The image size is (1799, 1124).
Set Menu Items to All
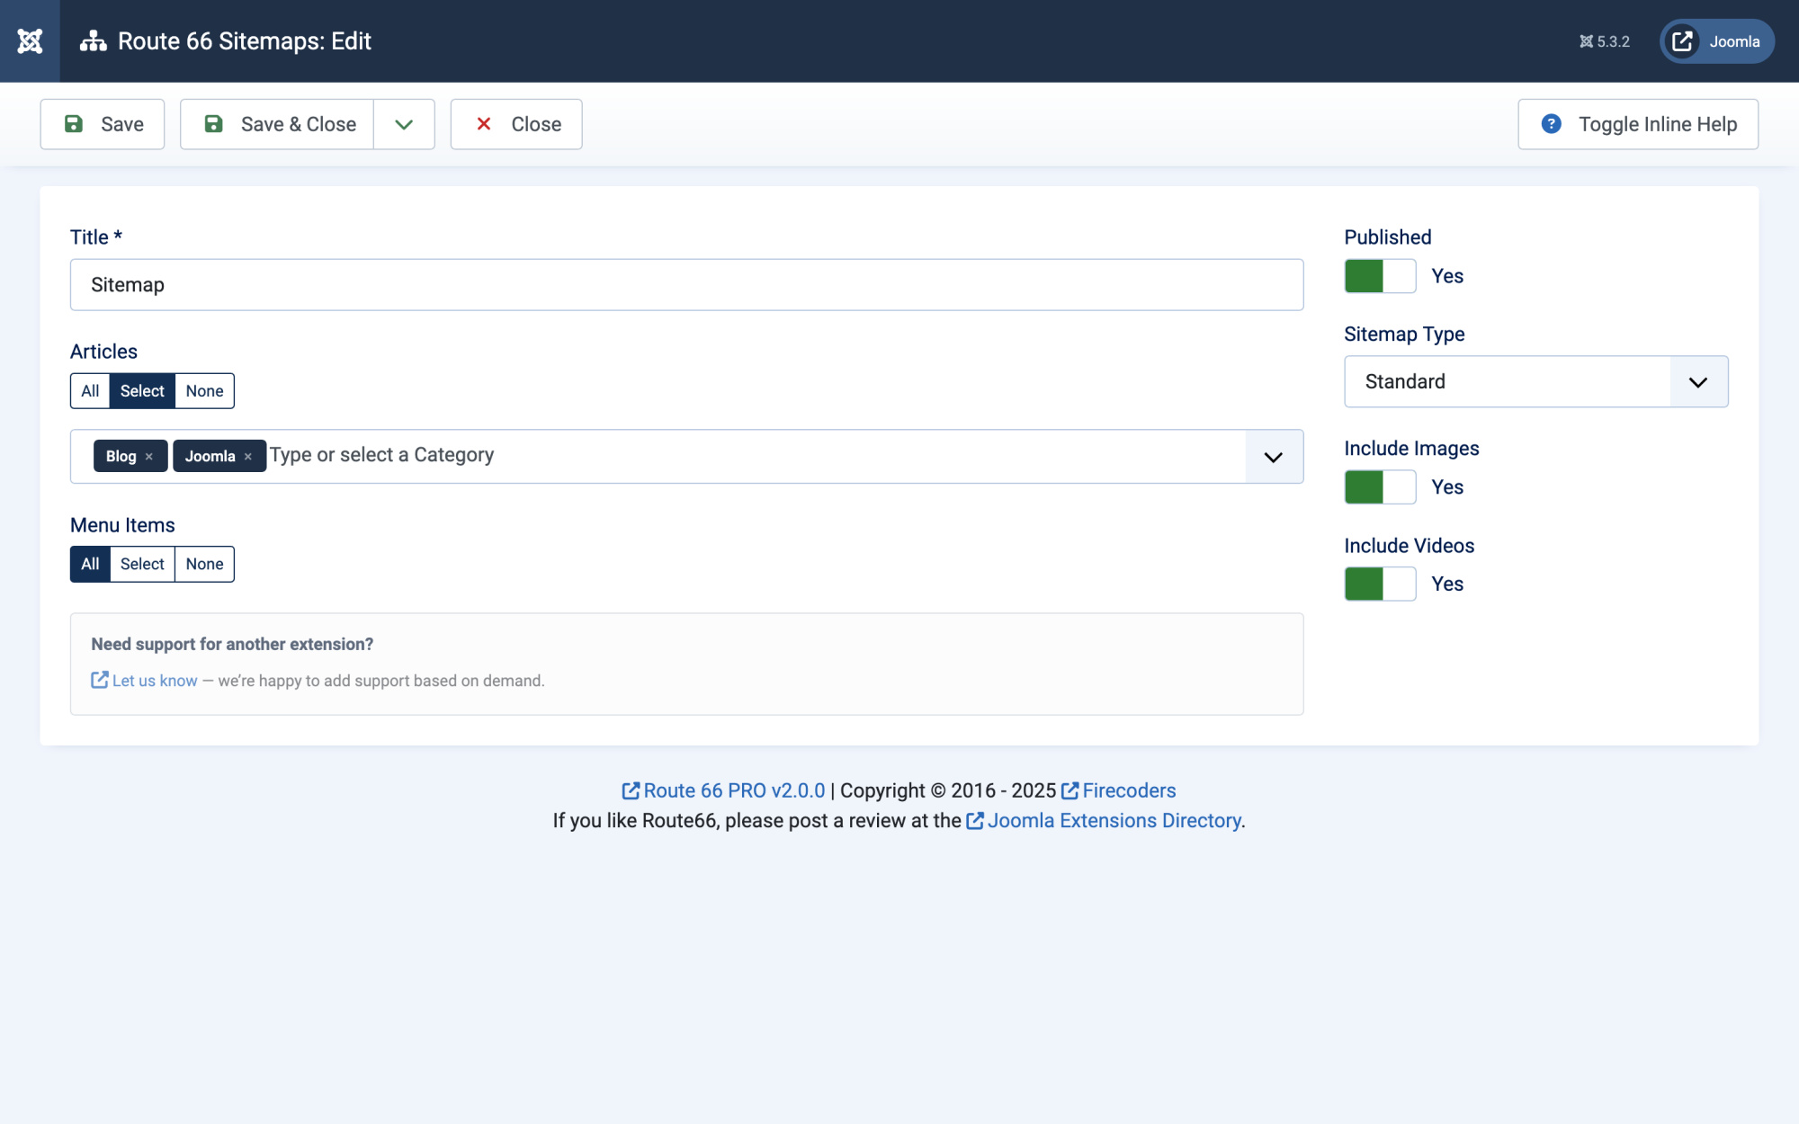coord(90,565)
